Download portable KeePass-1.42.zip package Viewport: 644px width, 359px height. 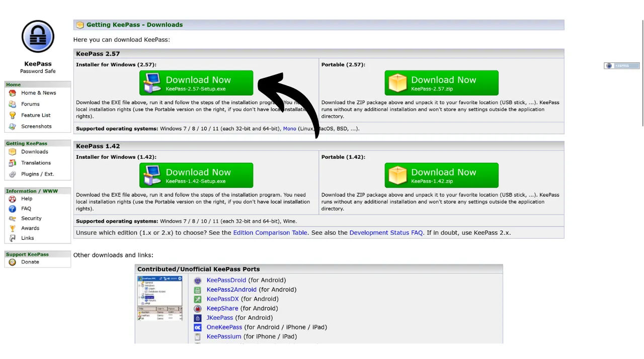pos(441,175)
